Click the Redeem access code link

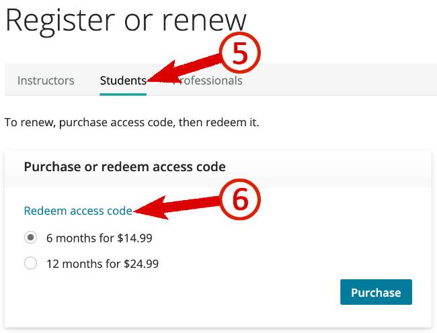[78, 211]
